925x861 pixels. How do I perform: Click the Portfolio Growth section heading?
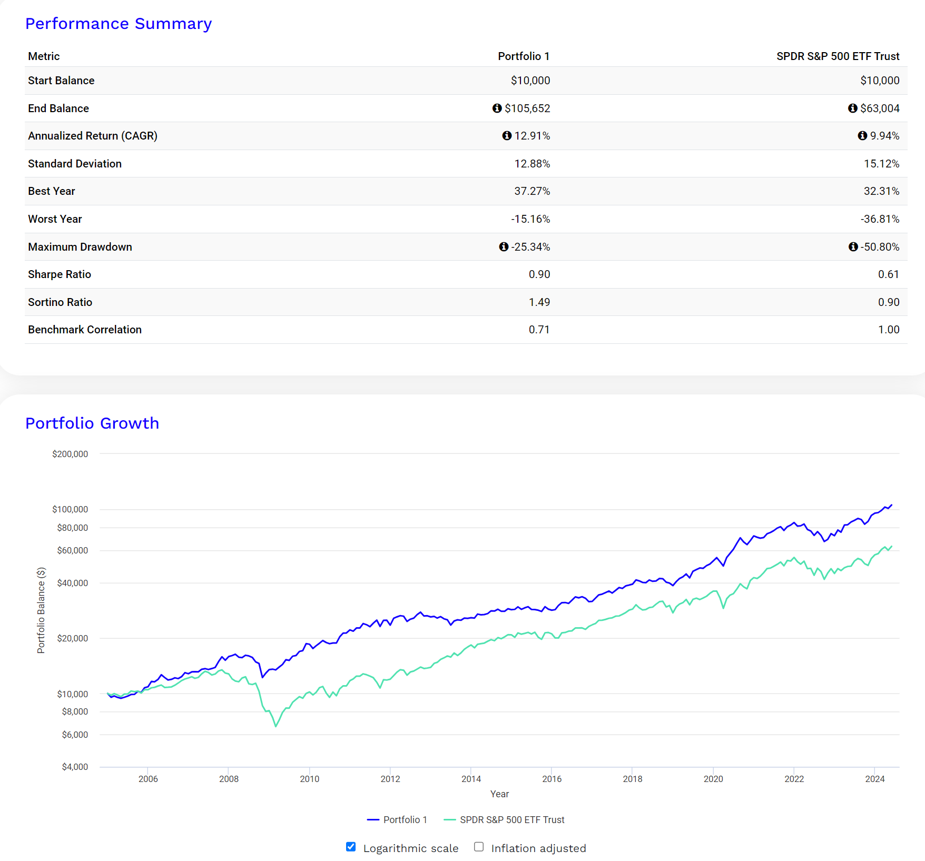92,423
